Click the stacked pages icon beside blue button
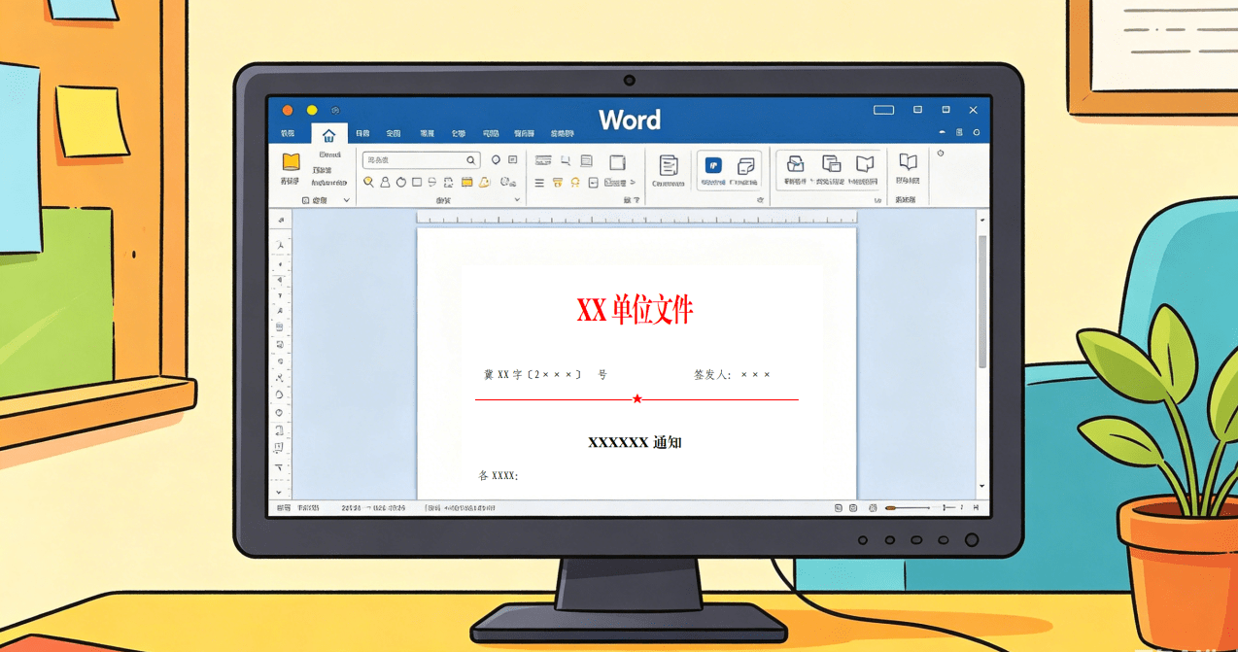 tap(745, 166)
